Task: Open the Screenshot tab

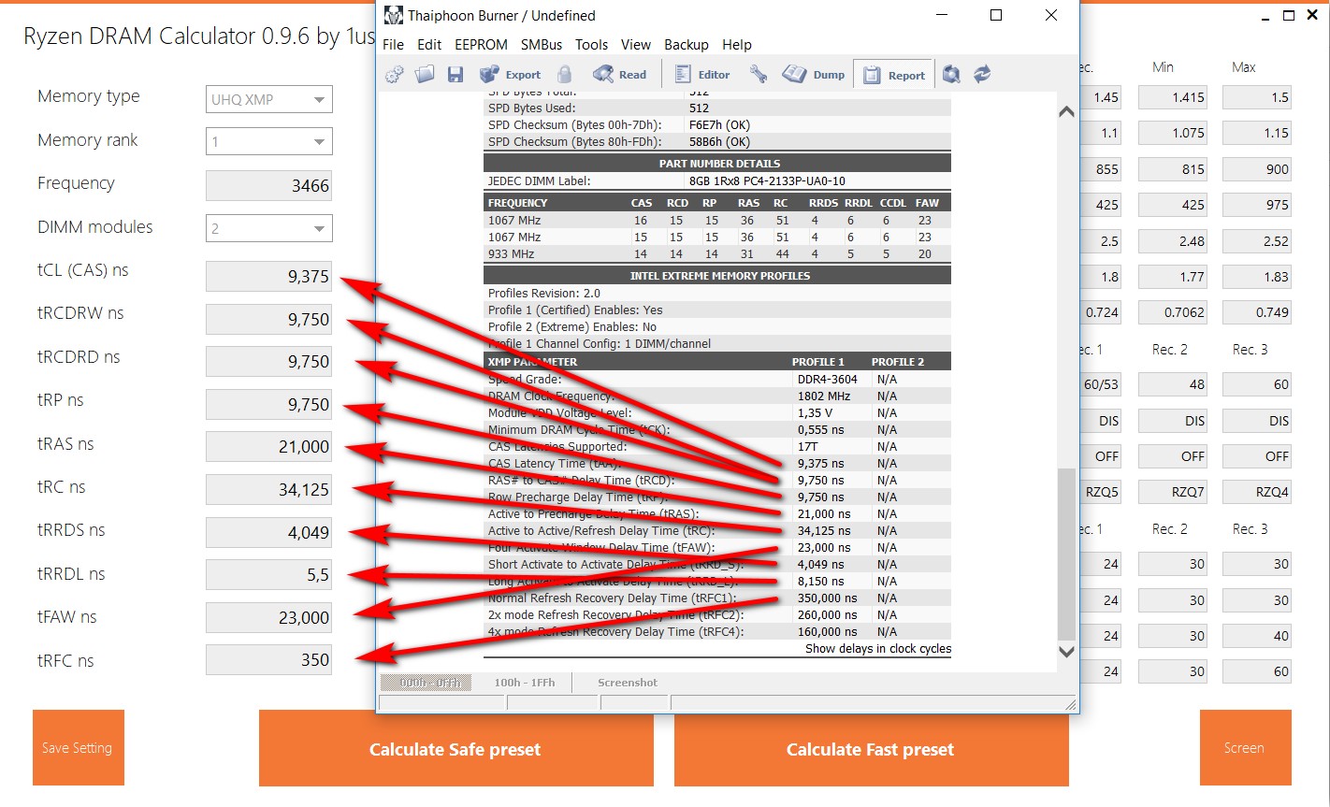Action: pyautogui.click(x=628, y=683)
